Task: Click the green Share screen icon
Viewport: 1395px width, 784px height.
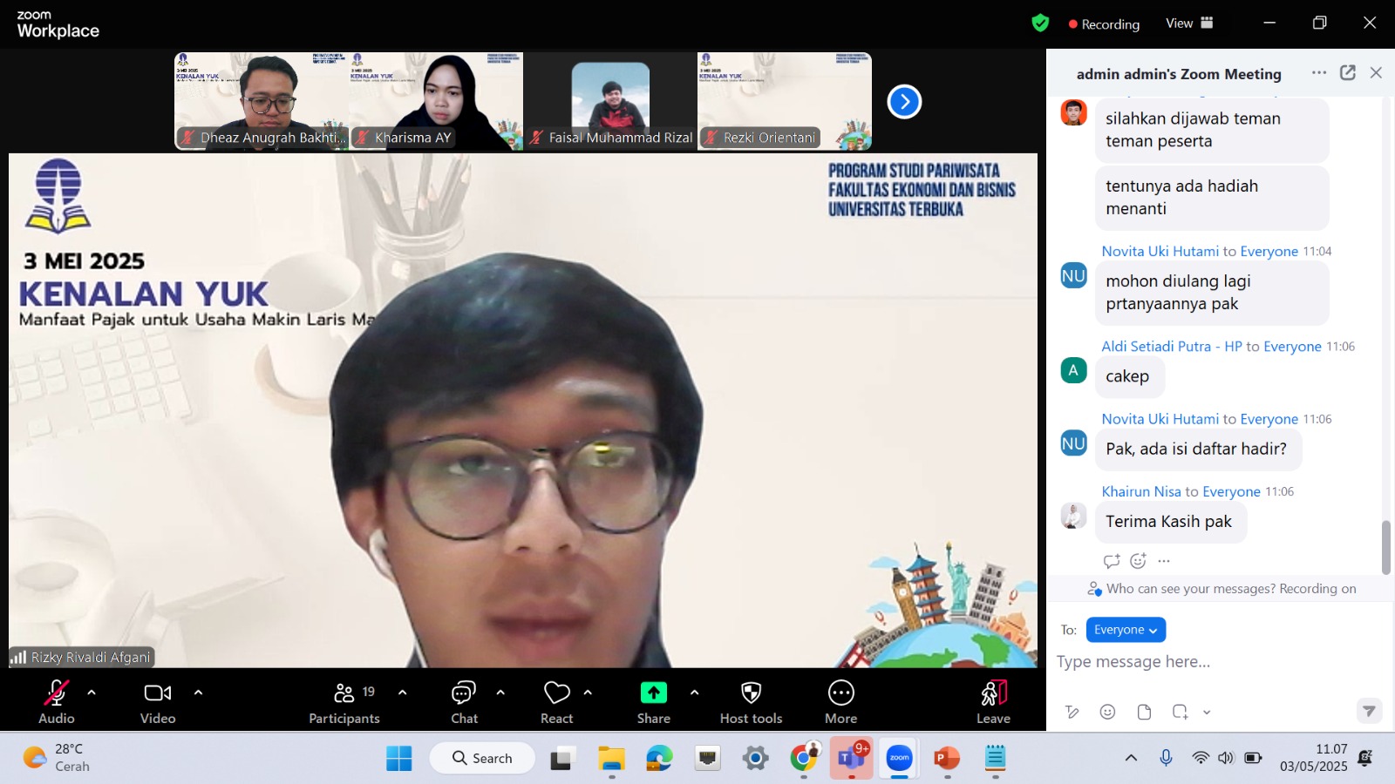Action: coord(653,693)
